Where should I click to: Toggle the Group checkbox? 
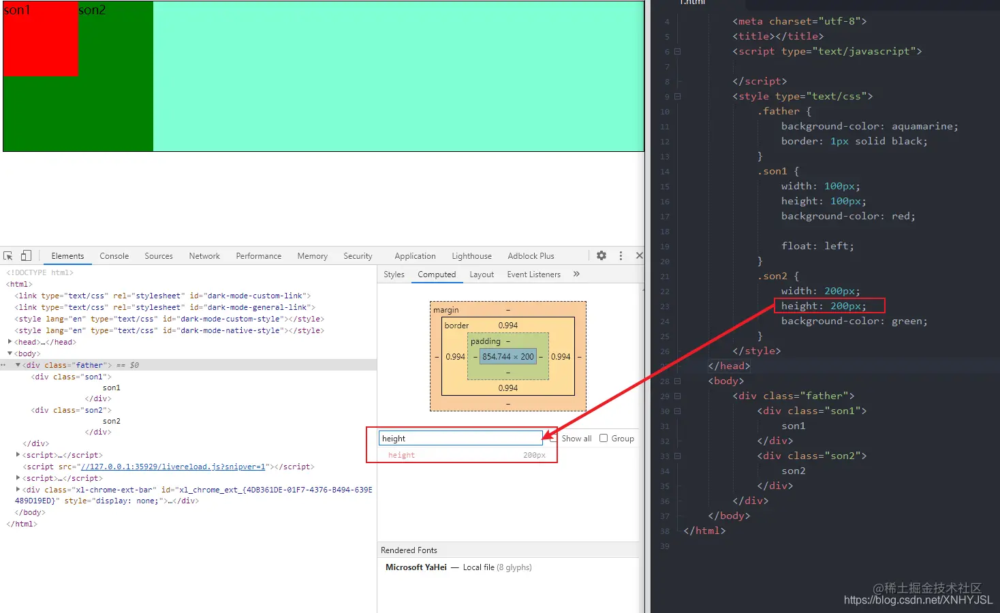604,438
